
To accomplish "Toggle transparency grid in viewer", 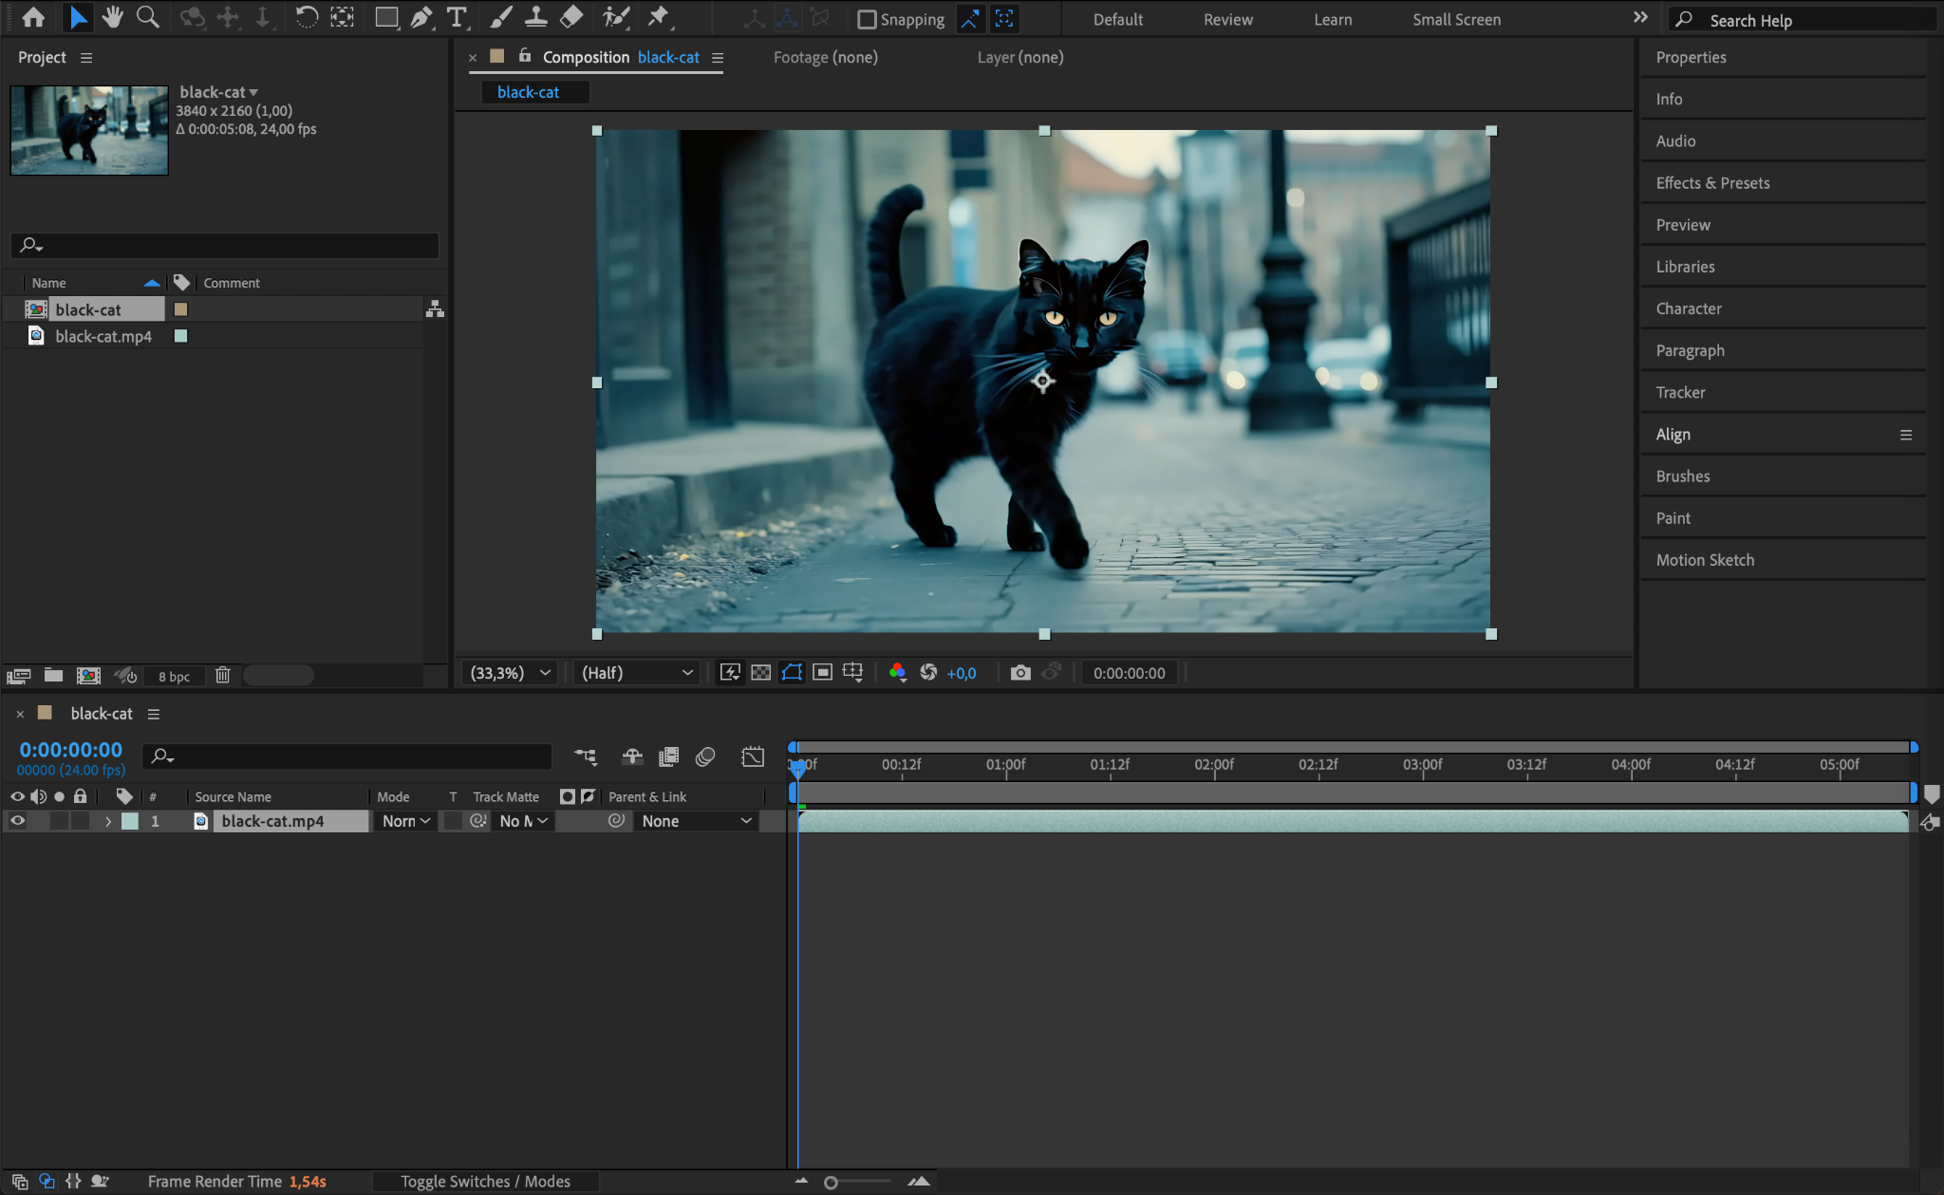I will click(760, 673).
